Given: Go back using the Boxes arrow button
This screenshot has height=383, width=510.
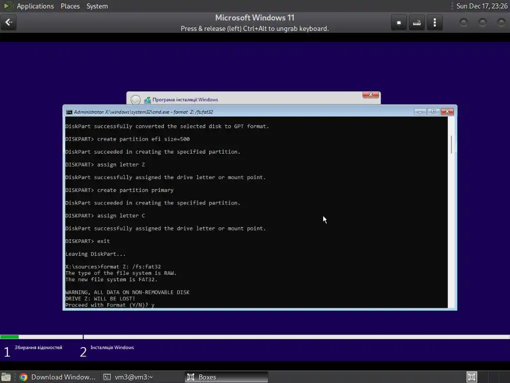Looking at the screenshot, I should click(x=8, y=22).
